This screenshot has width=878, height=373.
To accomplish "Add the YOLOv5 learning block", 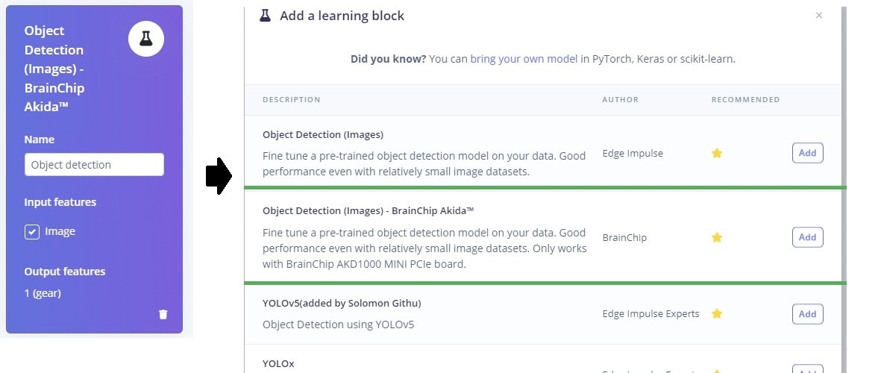I will point(807,314).
